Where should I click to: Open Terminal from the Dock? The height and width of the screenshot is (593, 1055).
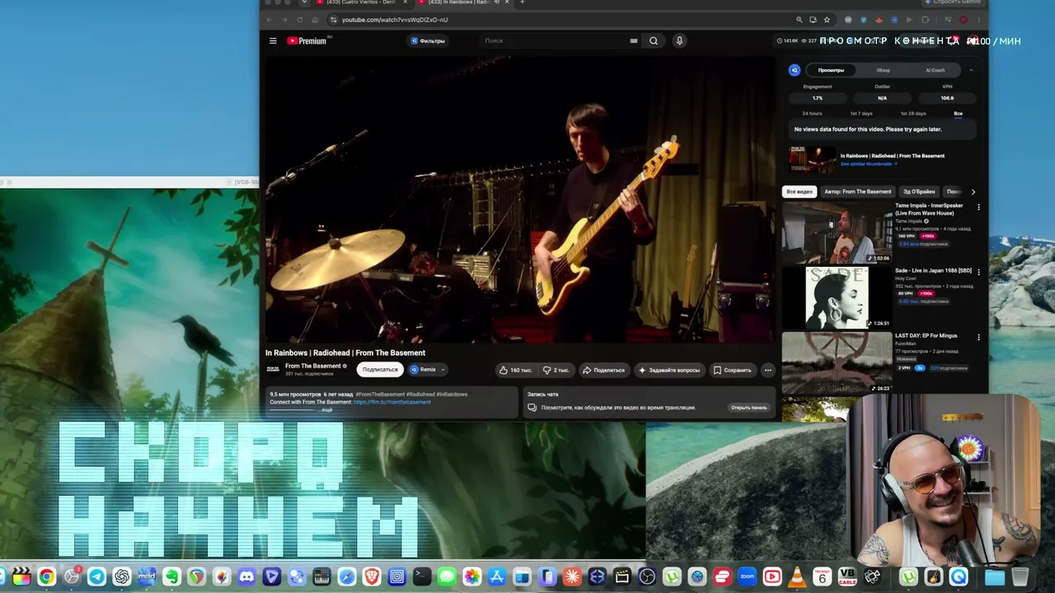(x=422, y=577)
